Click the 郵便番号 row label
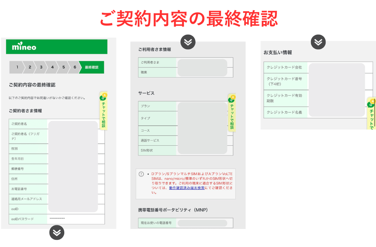 point(18,169)
